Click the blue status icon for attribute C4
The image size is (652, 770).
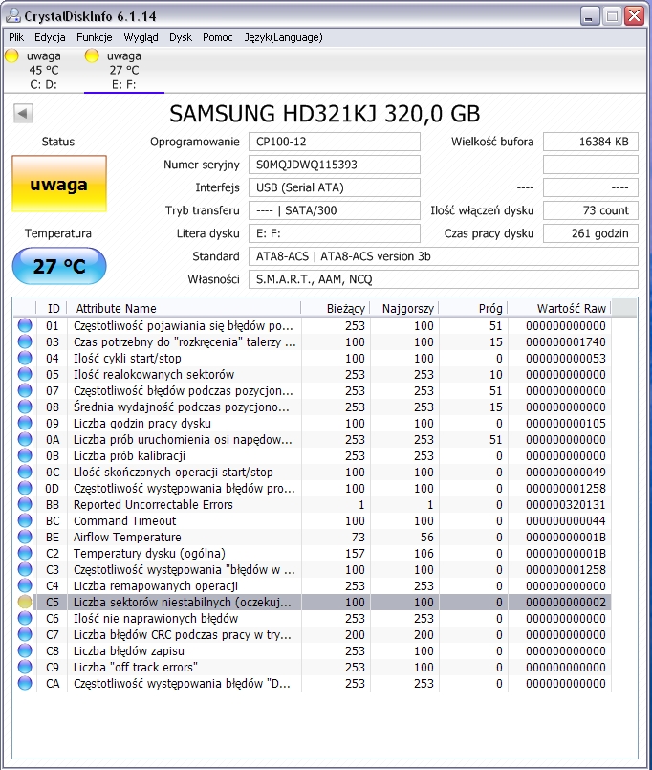[x=25, y=585]
